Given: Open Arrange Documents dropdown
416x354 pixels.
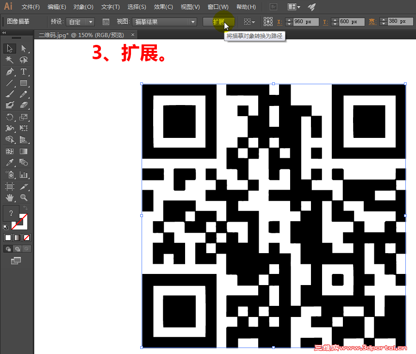Looking at the screenshot, I should click(294, 6).
